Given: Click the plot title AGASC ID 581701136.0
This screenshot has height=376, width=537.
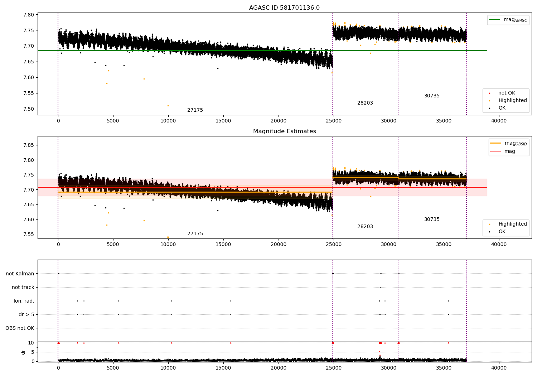Looking at the screenshot, I should pos(284,8).
